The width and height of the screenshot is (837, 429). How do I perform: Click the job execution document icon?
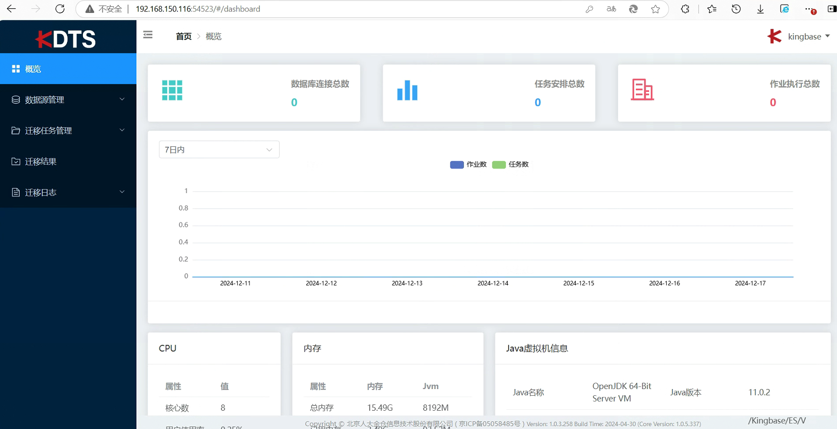pos(642,90)
